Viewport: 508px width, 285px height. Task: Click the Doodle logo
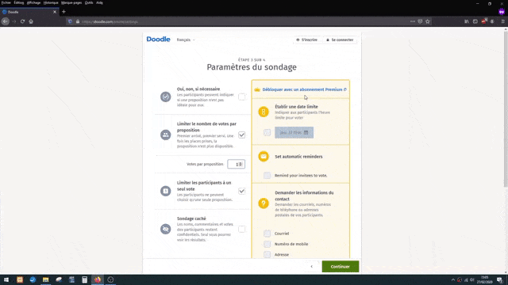(158, 39)
